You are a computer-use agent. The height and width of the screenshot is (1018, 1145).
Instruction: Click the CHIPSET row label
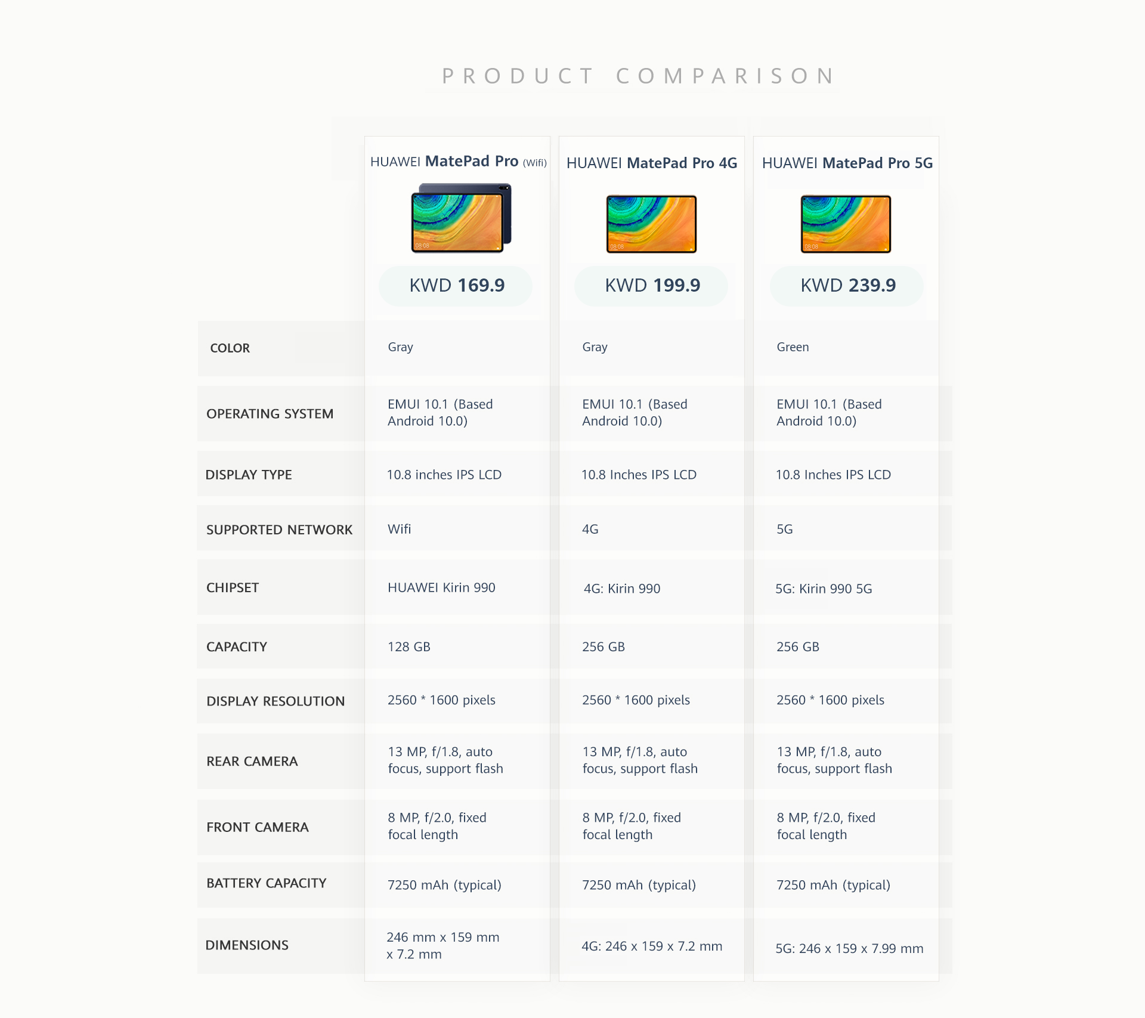tap(233, 588)
